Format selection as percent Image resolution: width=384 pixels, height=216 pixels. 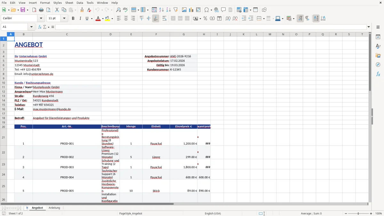point(205,19)
